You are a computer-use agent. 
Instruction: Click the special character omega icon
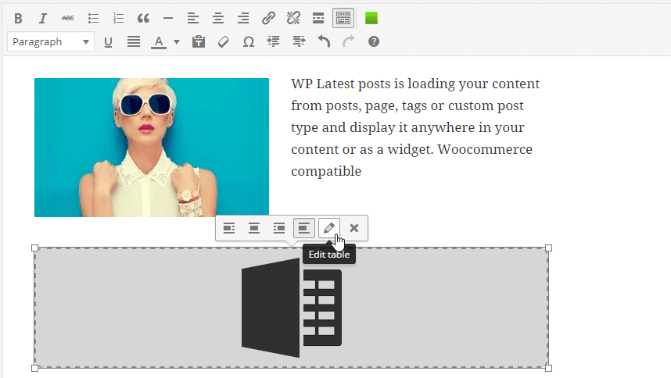[x=249, y=42]
